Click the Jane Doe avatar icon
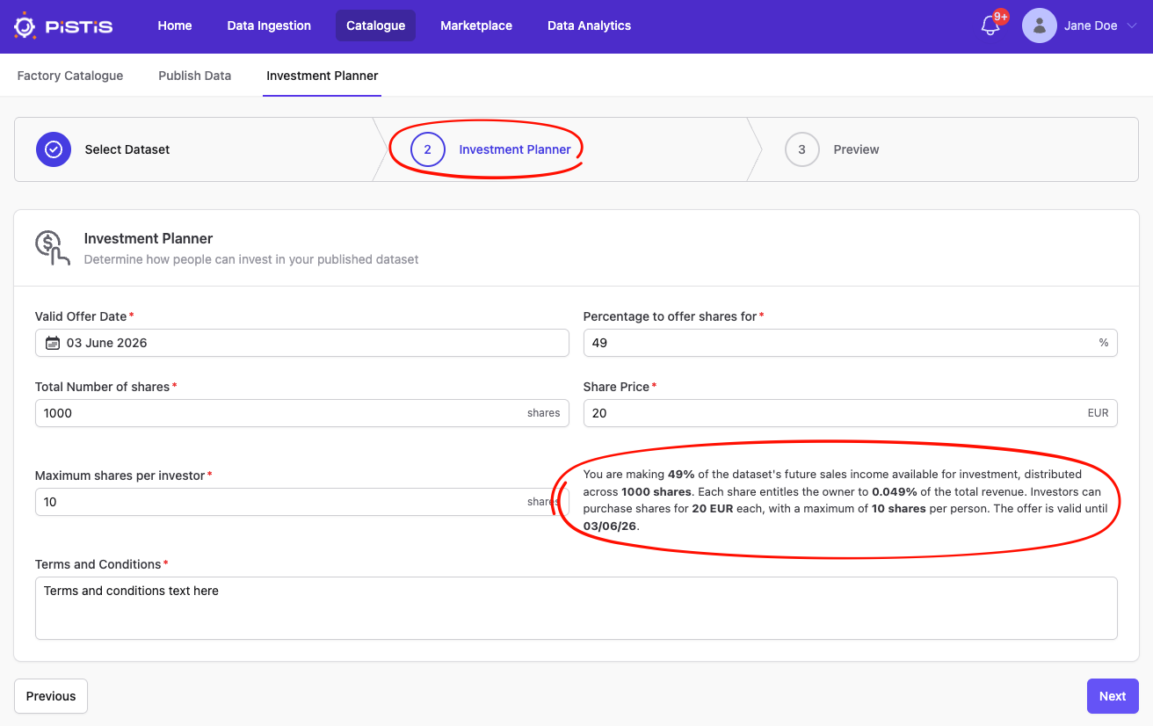 (x=1039, y=25)
